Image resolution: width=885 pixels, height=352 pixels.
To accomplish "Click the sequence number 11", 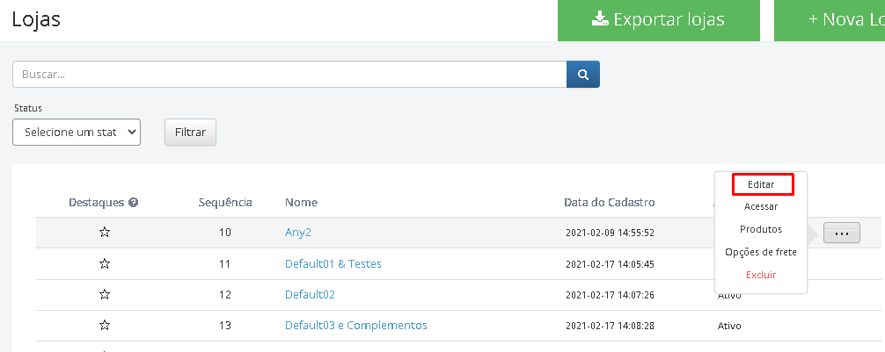I will coord(224,263).
